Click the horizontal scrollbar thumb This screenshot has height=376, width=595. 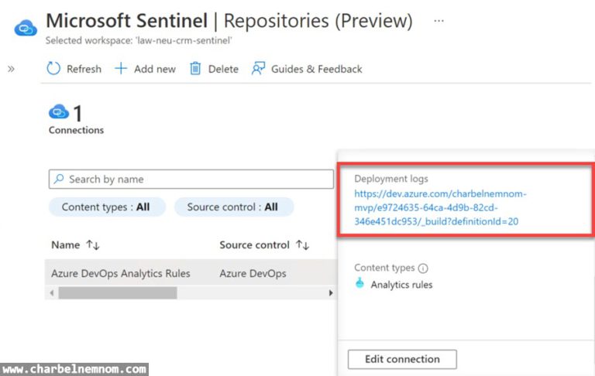(x=118, y=292)
